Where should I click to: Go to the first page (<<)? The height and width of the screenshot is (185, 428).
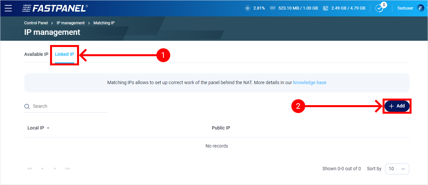point(30,169)
